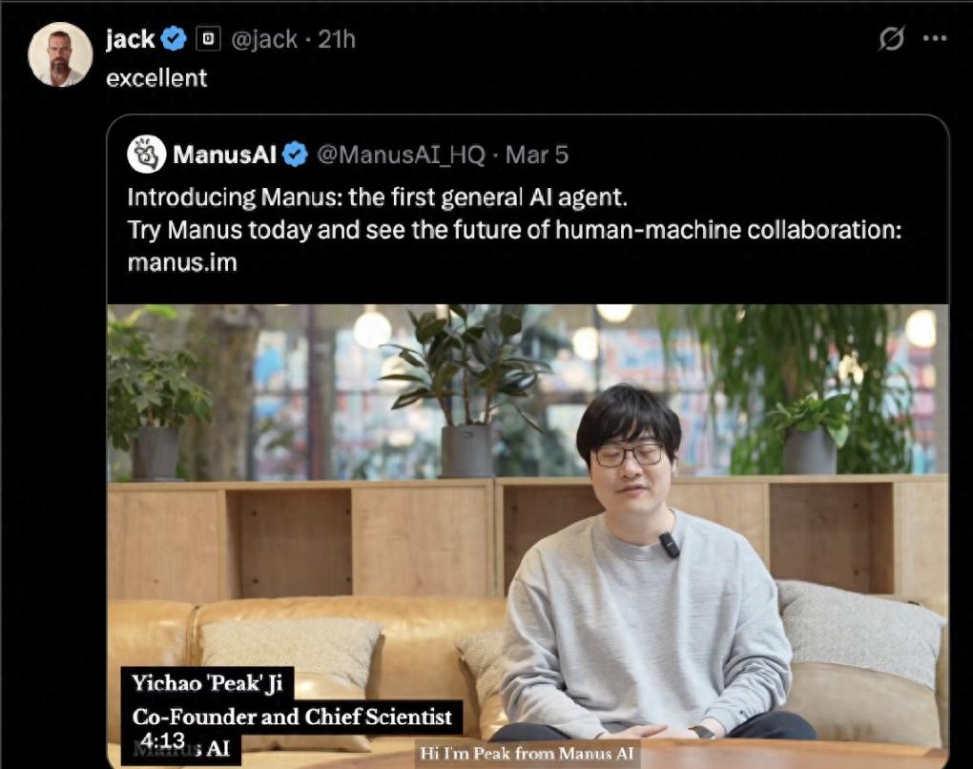Click ManusAI's blue verified checkmark
Viewport: 973px width, 769px height.
coord(296,154)
